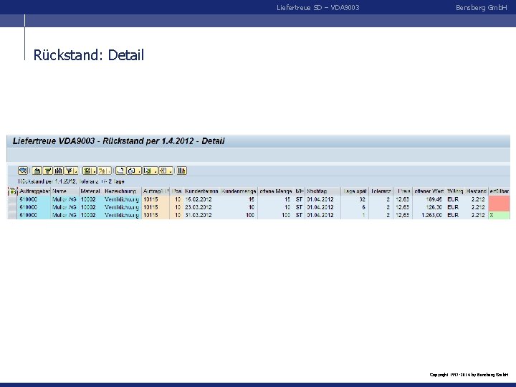The image size is (516, 387).
Task: Calculate totals with the Sum icon
Action: tap(87, 171)
